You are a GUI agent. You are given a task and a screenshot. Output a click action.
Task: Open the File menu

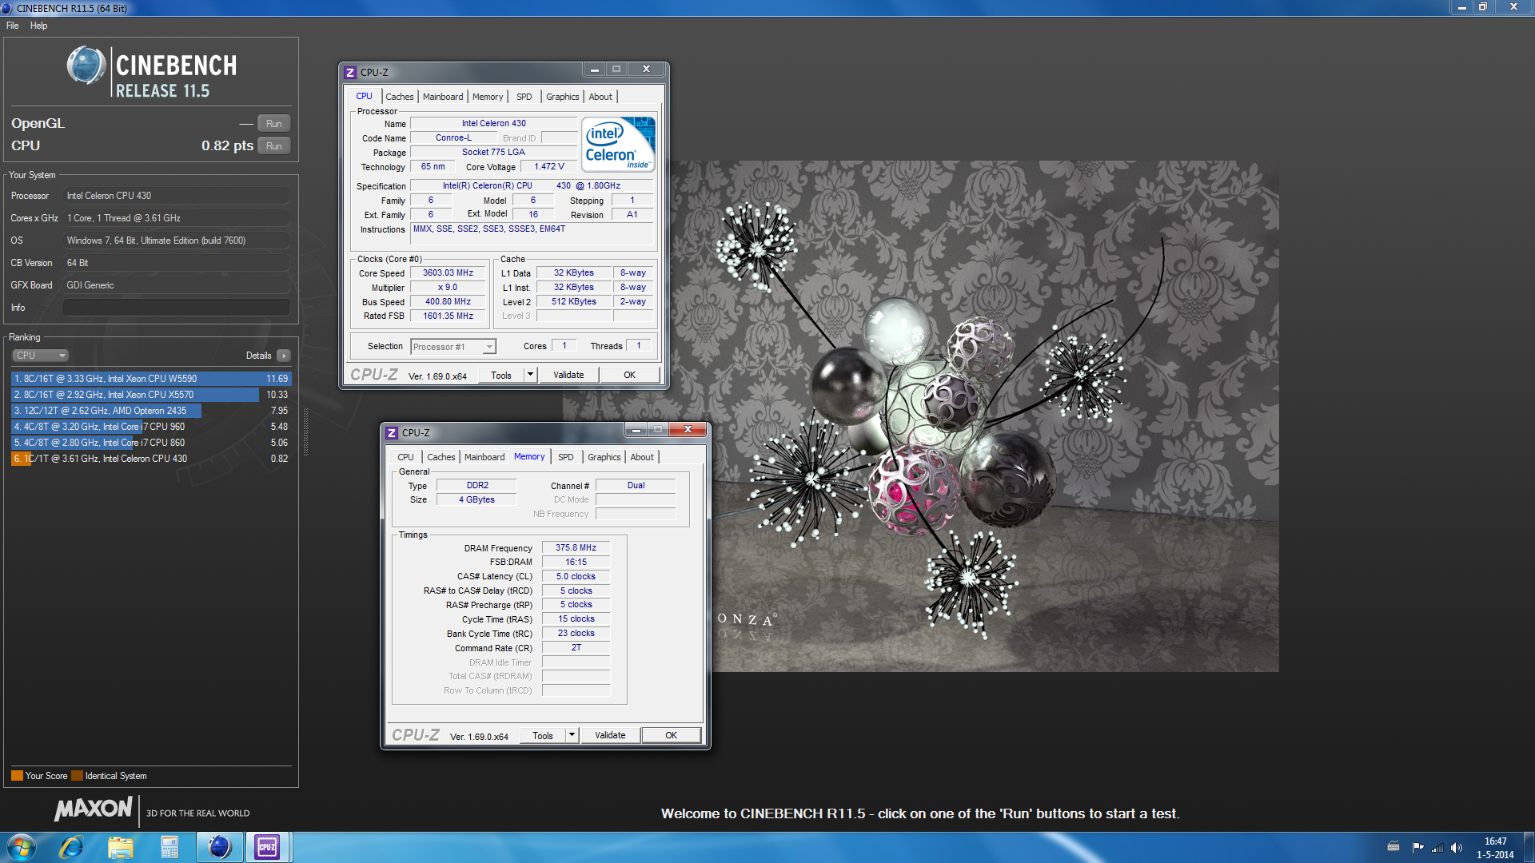click(x=13, y=26)
